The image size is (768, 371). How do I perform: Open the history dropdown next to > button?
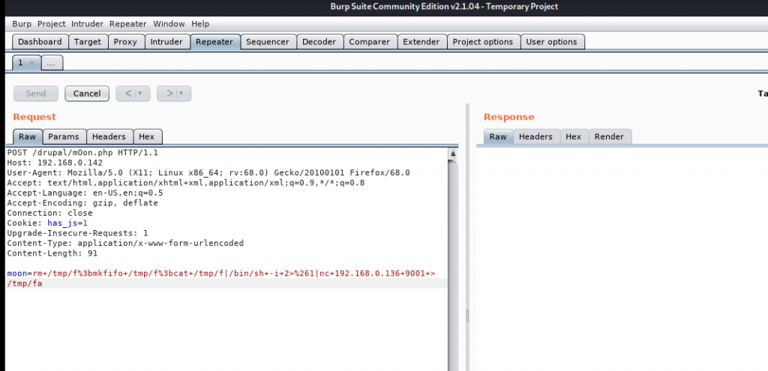pyautogui.click(x=183, y=94)
